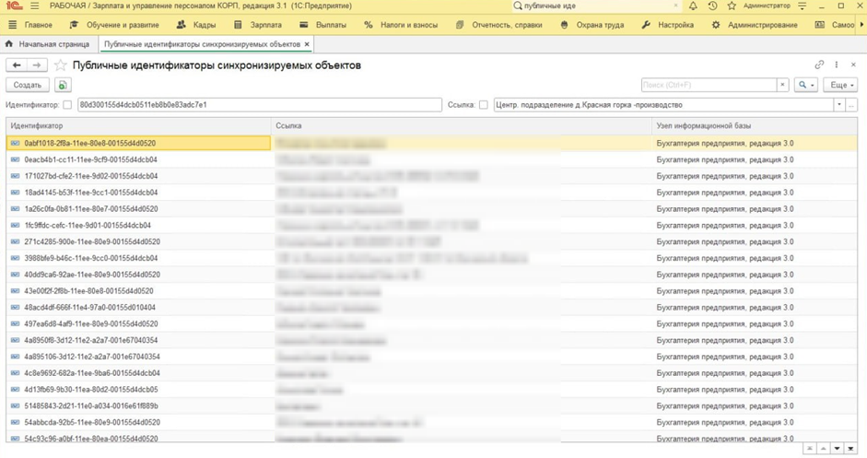Open Отчетность, справки section
This screenshot has height=458, width=867.
coord(498,25)
